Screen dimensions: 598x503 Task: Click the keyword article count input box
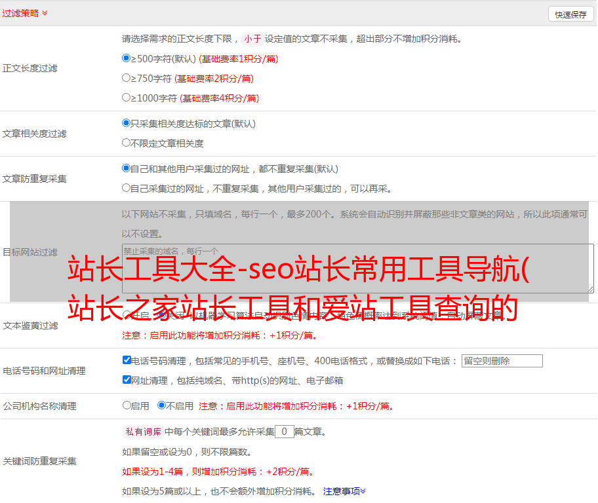284,432
